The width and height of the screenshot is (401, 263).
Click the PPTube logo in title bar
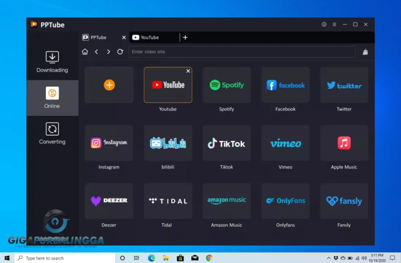click(34, 24)
